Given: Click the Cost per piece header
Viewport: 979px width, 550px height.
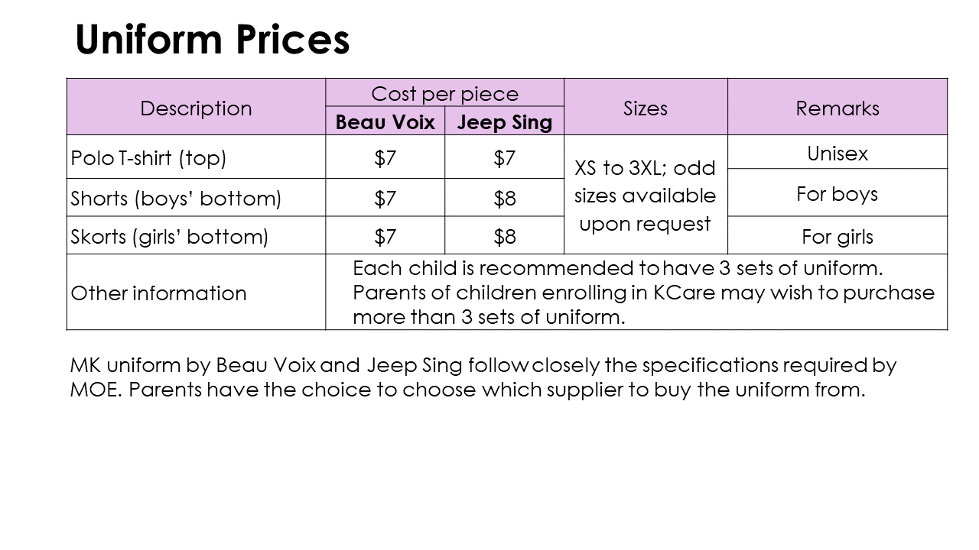Looking at the screenshot, I should click(x=444, y=93).
